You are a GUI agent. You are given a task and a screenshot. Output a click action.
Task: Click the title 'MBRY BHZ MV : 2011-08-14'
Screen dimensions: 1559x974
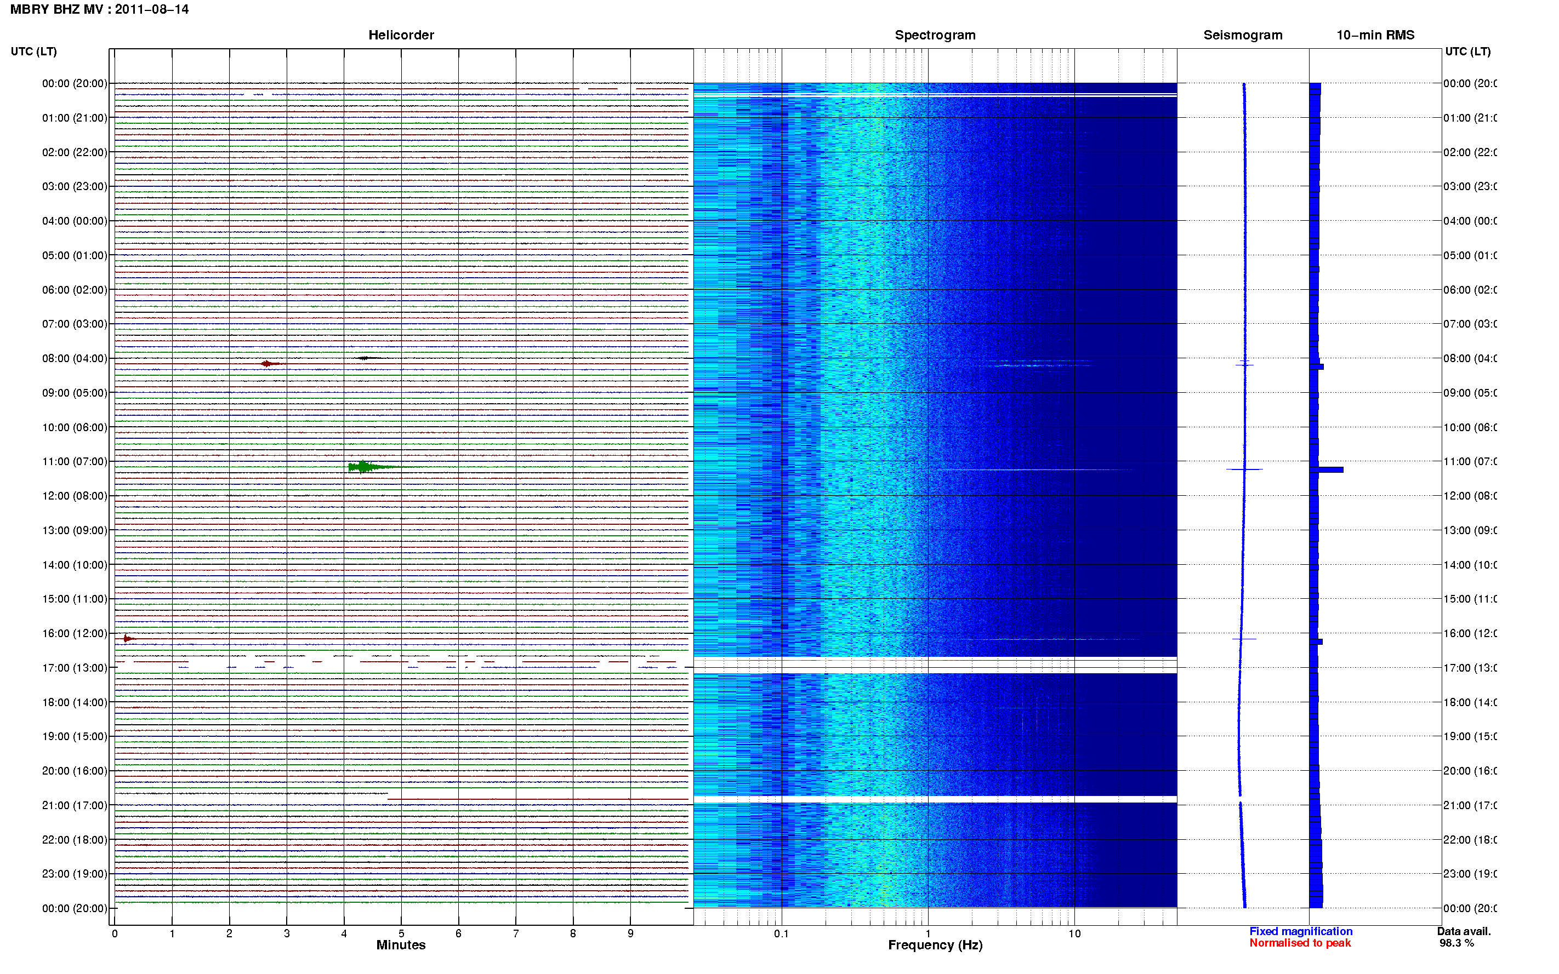coord(99,10)
